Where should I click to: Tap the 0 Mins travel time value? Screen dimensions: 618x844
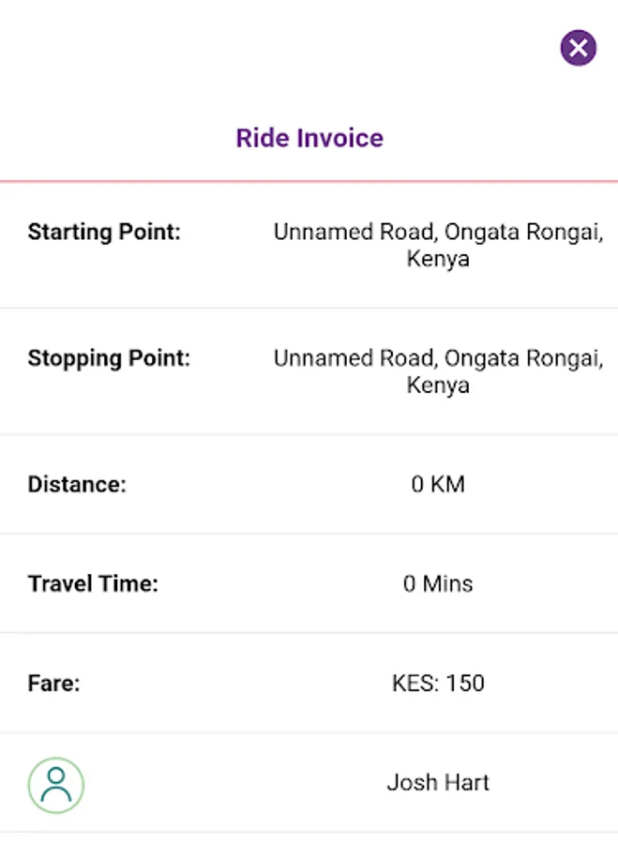tap(438, 584)
